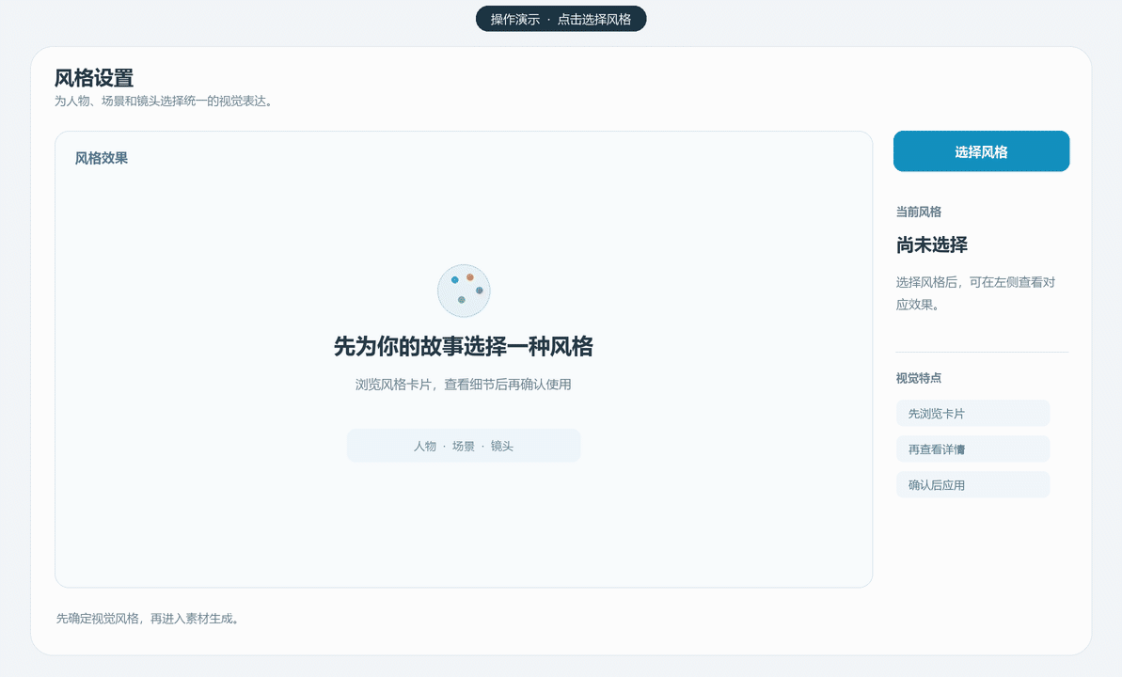Click the 风格效果 panel title

click(x=102, y=158)
